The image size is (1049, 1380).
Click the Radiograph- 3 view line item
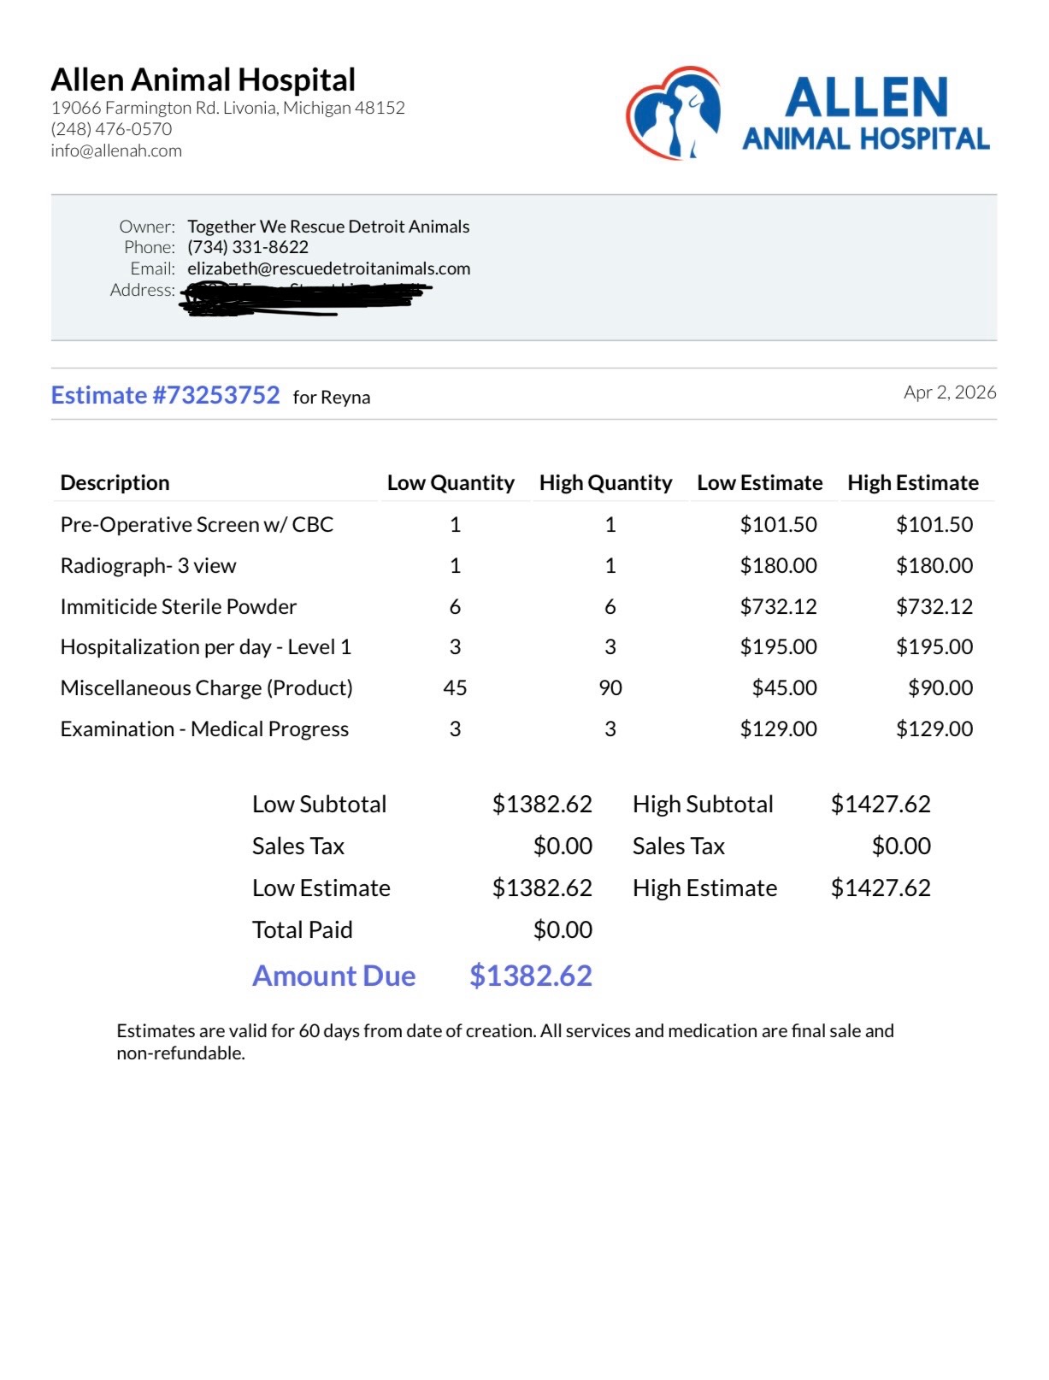coord(148,566)
